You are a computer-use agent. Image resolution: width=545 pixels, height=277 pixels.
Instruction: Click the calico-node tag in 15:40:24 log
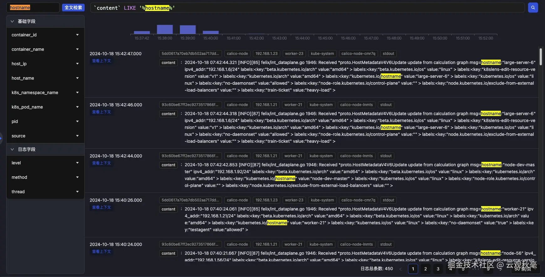coord(238,244)
